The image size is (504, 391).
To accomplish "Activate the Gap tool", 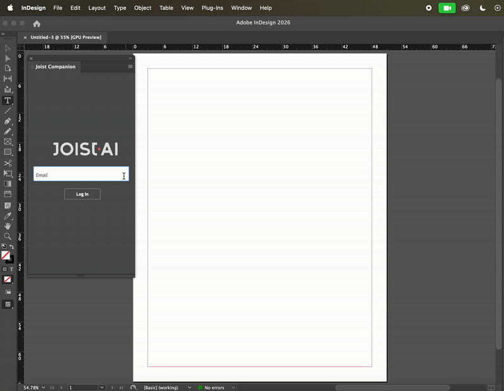I will click(8, 79).
